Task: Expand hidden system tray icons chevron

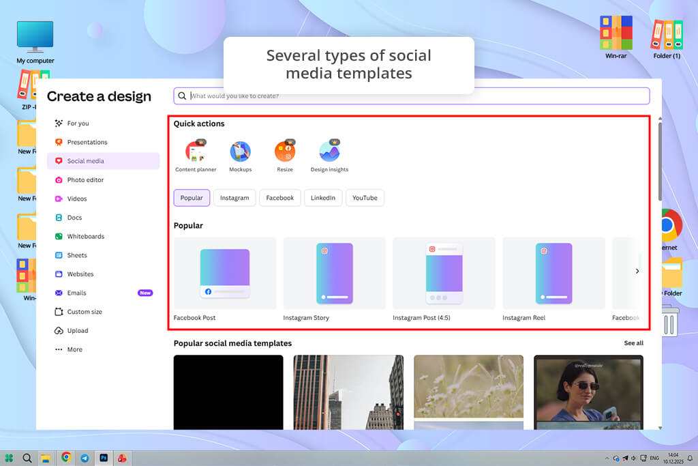Action: coord(607,458)
